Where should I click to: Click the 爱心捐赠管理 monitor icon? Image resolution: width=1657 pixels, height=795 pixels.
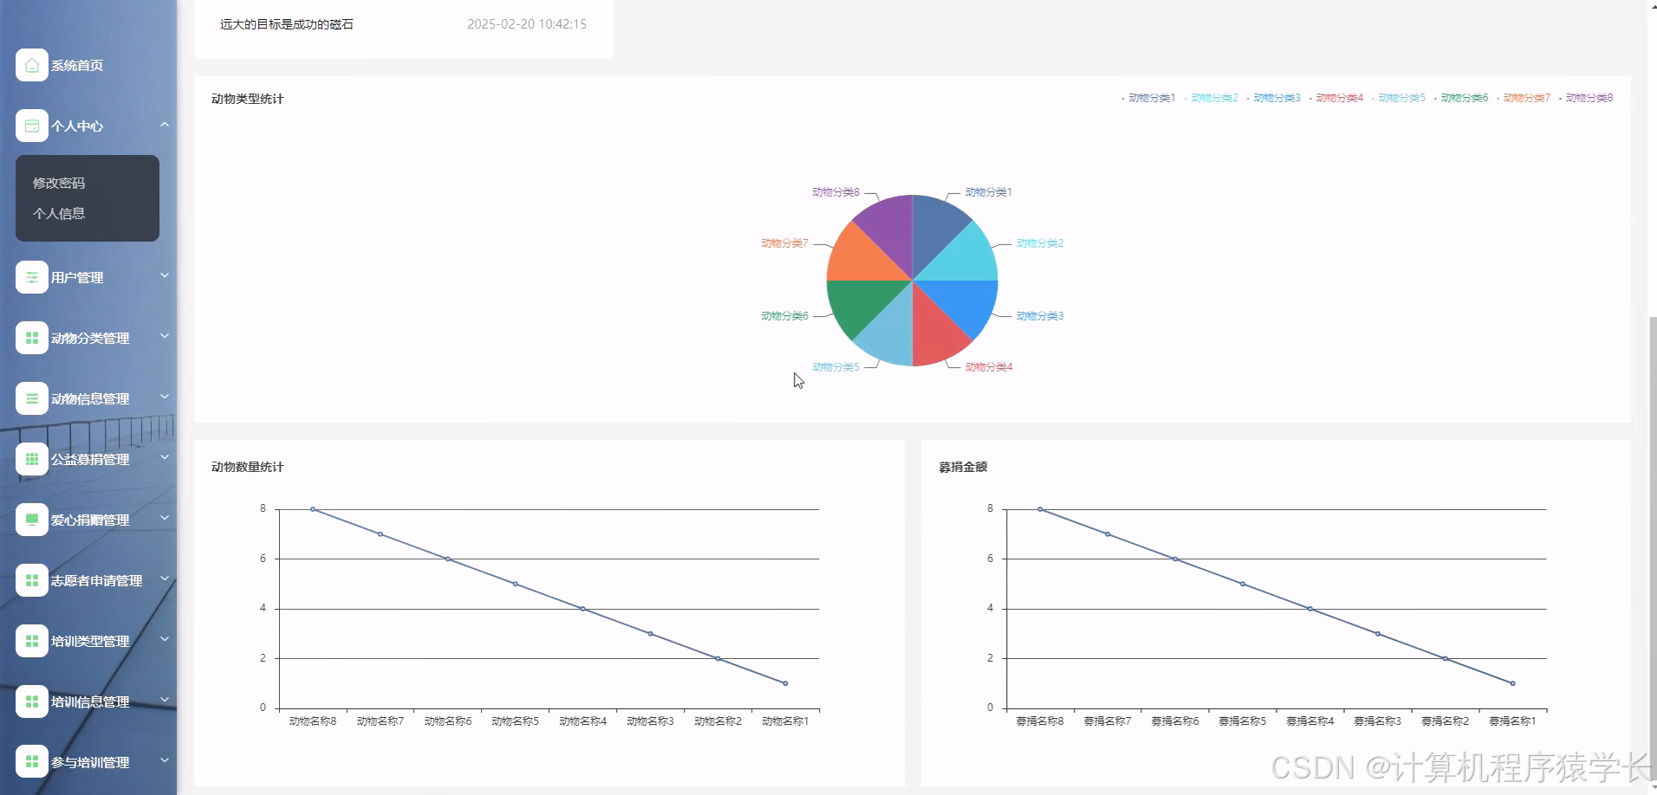point(32,520)
